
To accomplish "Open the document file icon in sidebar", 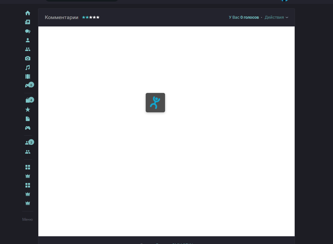I will 28,119.
